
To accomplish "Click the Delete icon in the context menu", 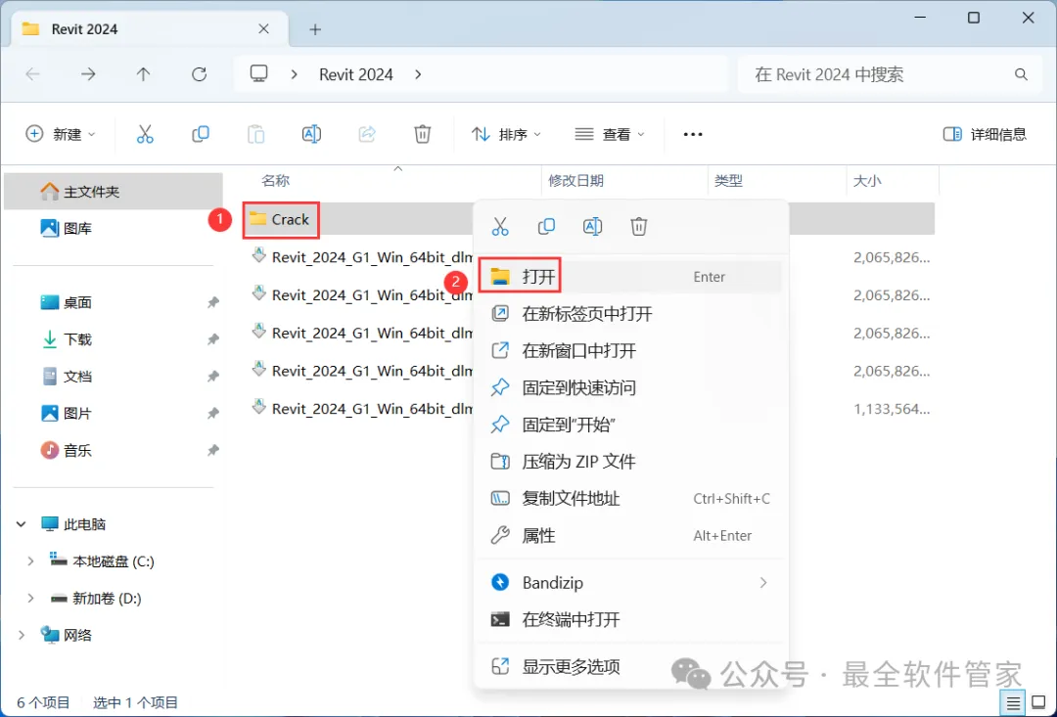I will tap(639, 226).
